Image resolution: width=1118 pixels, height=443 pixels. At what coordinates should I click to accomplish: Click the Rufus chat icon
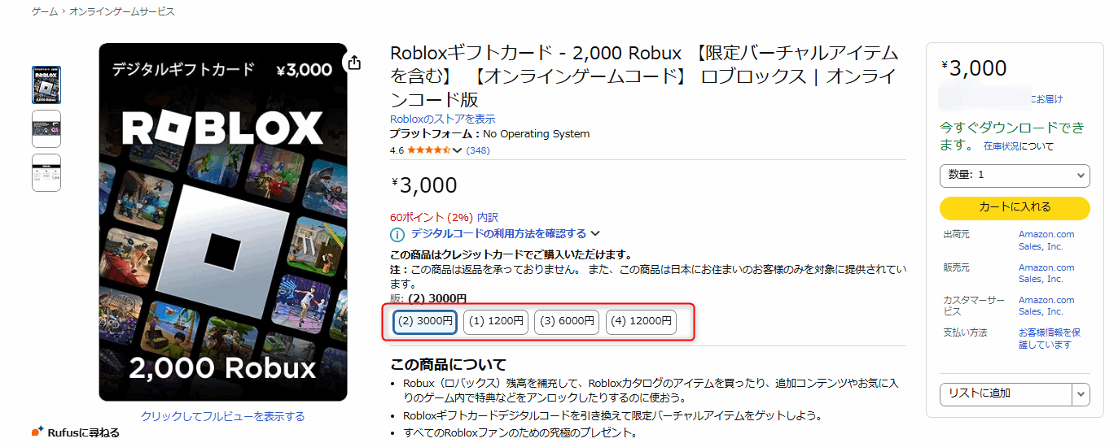tap(37, 432)
